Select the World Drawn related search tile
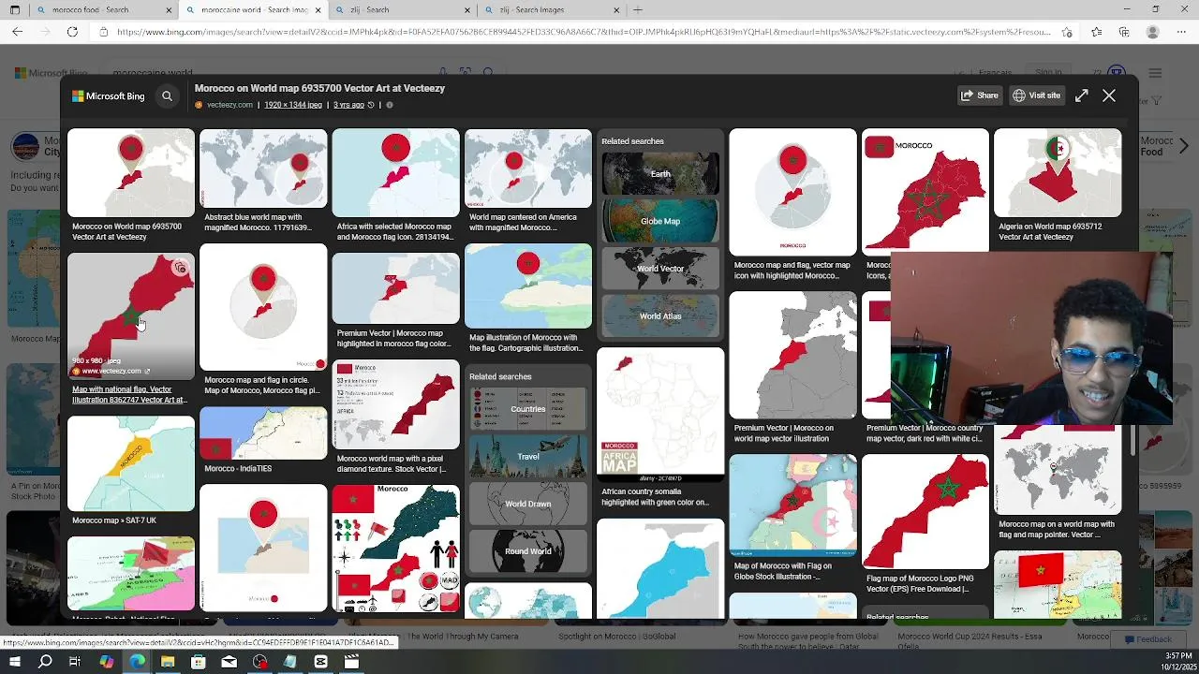The height and width of the screenshot is (674, 1199). (528, 504)
